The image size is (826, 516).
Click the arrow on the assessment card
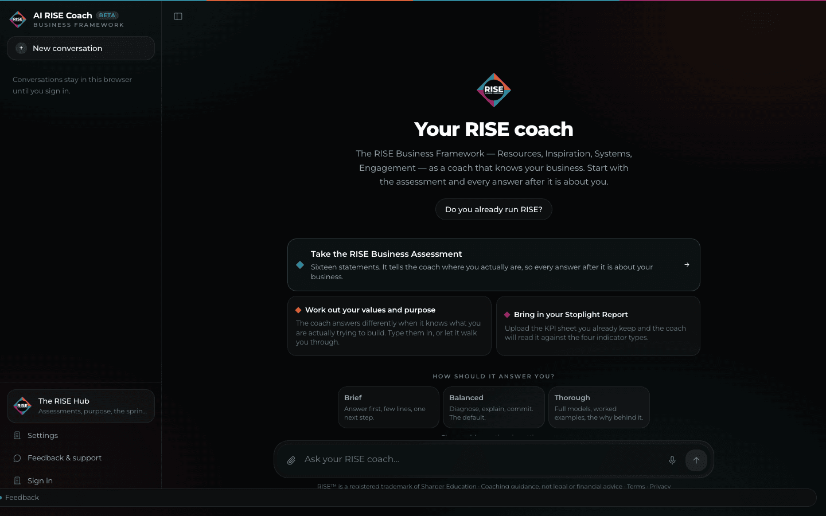click(687, 265)
